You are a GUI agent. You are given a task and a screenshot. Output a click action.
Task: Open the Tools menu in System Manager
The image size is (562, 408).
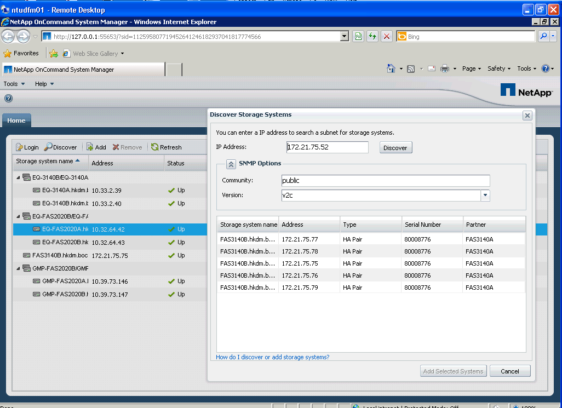pyautogui.click(x=14, y=84)
